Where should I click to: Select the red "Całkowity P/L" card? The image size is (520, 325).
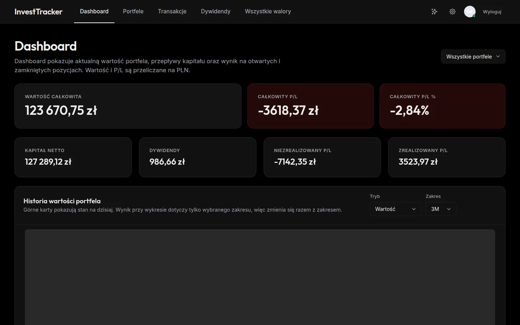point(311,106)
